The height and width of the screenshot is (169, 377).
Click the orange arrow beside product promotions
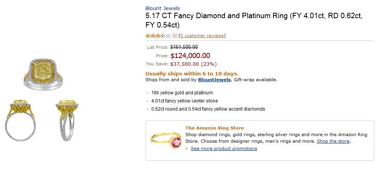[187, 149]
